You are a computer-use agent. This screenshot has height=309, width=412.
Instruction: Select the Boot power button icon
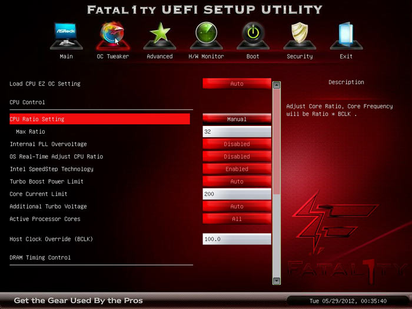pyautogui.click(x=252, y=36)
